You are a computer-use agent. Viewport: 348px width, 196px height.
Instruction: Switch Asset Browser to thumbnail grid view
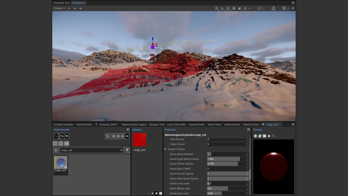pos(127,136)
